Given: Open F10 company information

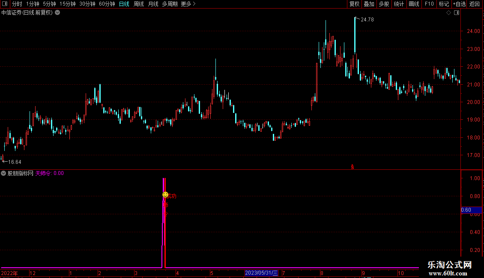Looking at the screenshot, I should [429, 4].
